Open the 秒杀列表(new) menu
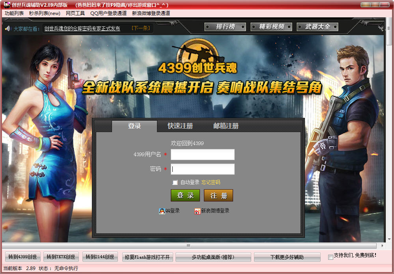394x274 pixels. coord(45,13)
